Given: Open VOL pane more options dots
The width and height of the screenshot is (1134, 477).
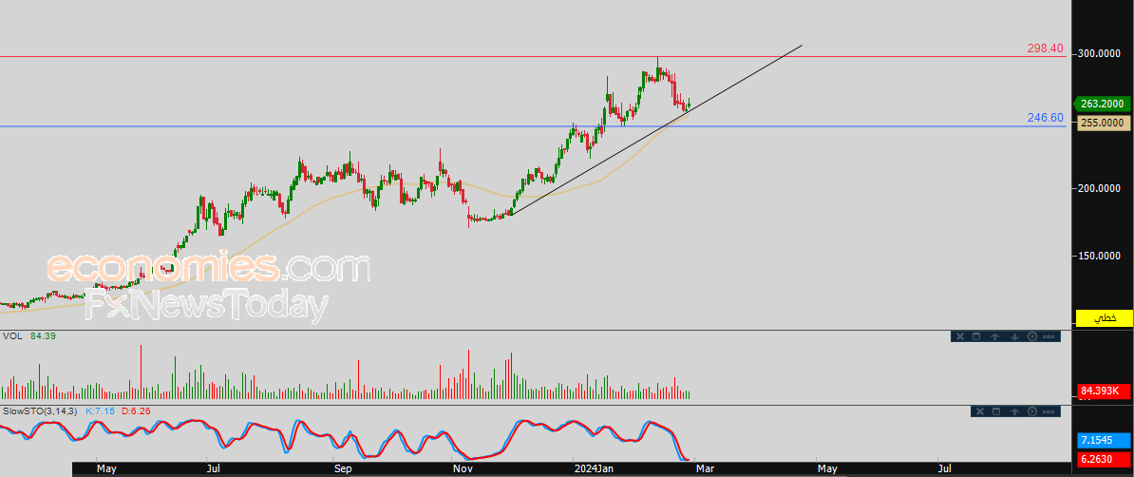Looking at the screenshot, I should click(1049, 336).
